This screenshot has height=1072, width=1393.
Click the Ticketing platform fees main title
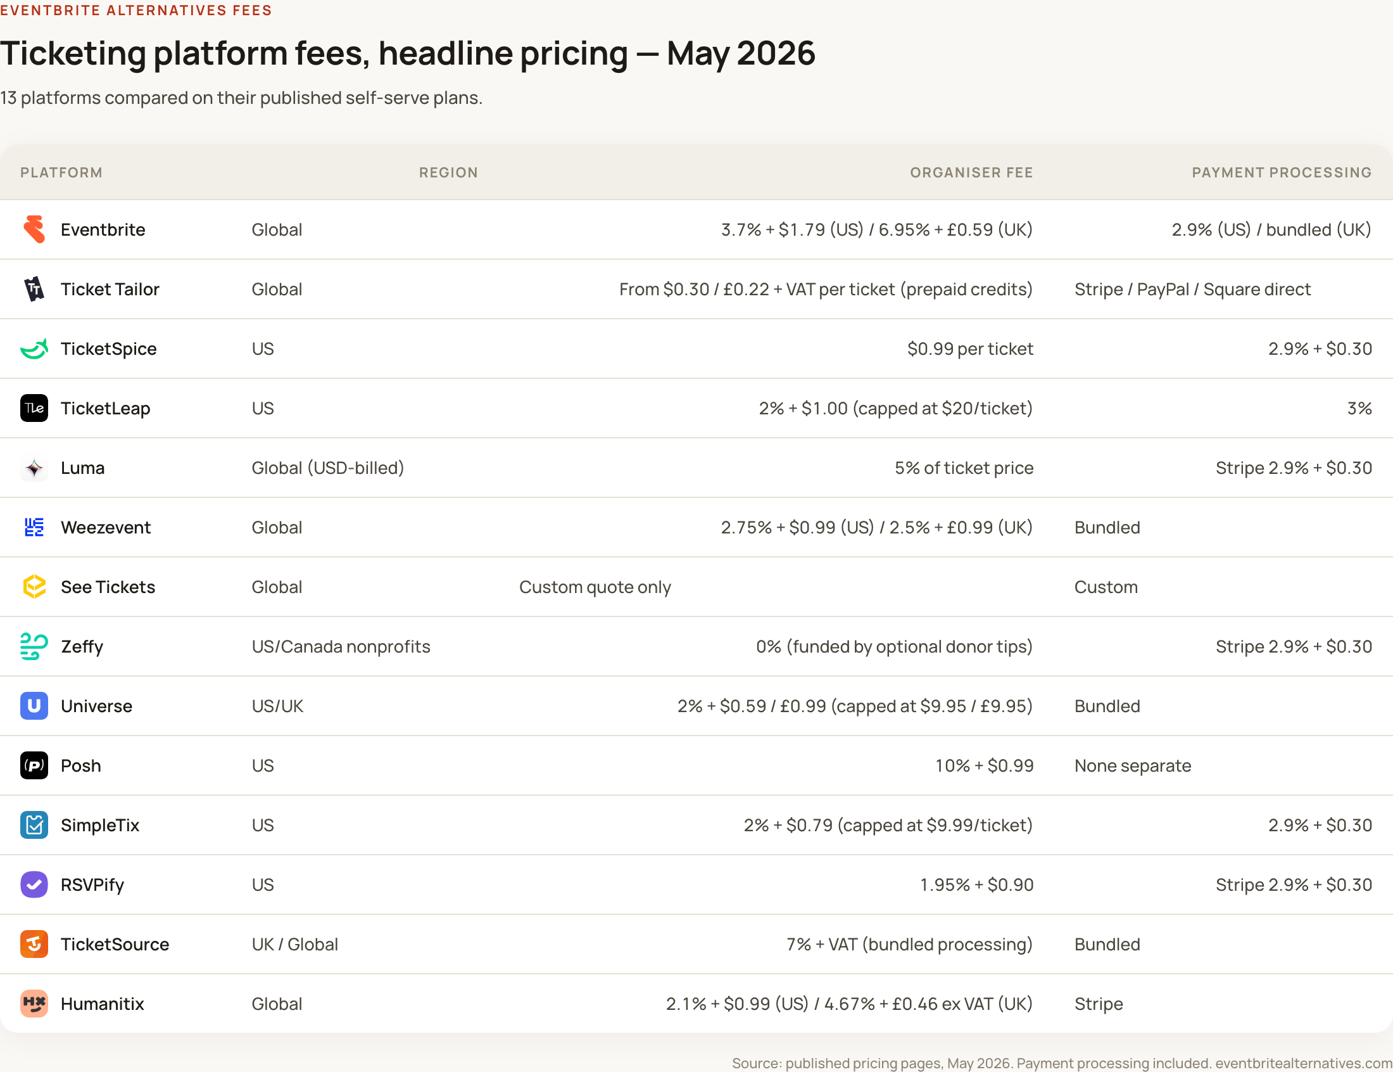pyautogui.click(x=407, y=53)
